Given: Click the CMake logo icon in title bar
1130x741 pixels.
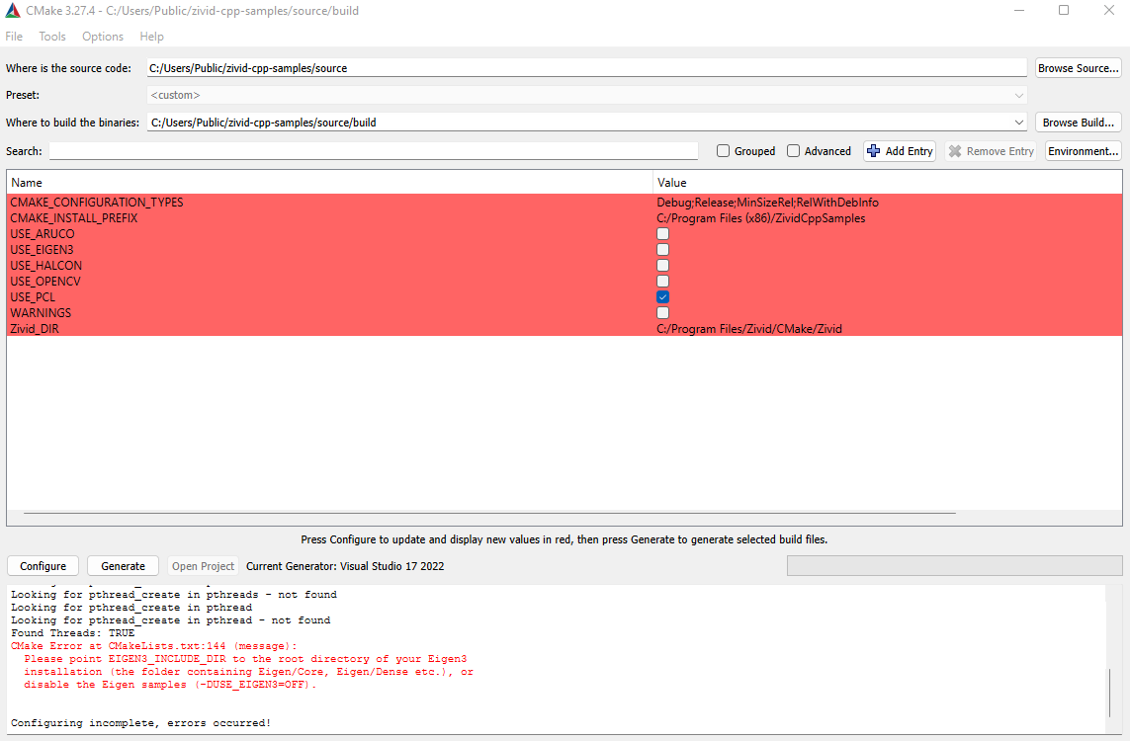Looking at the screenshot, I should (x=12, y=11).
